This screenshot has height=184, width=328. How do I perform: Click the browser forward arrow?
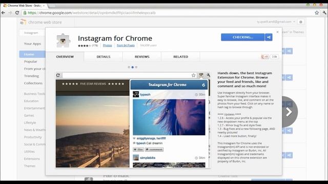click(10, 13)
